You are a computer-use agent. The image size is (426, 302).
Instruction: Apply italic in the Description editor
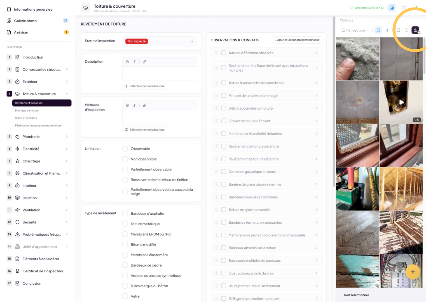click(135, 62)
